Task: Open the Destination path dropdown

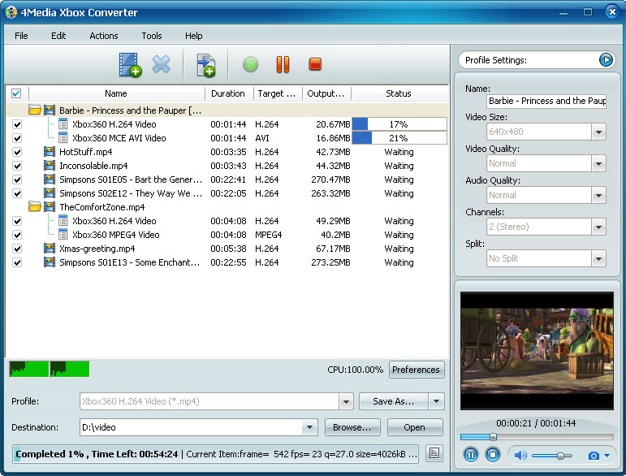Action: (310, 427)
